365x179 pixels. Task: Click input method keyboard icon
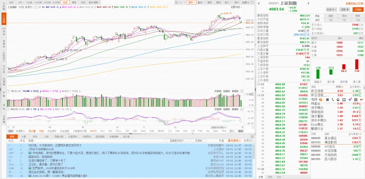(344, 100)
